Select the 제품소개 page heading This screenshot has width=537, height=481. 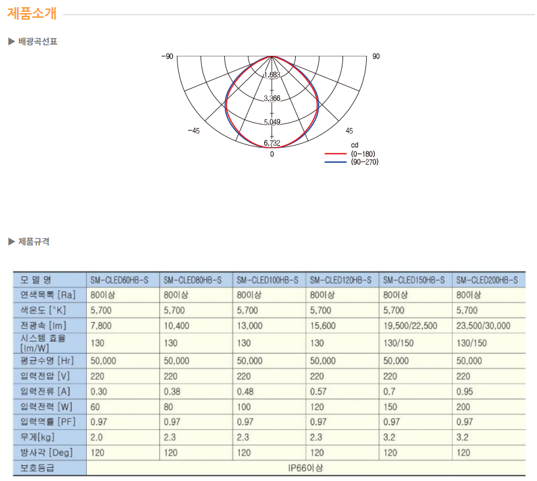pyautogui.click(x=32, y=12)
